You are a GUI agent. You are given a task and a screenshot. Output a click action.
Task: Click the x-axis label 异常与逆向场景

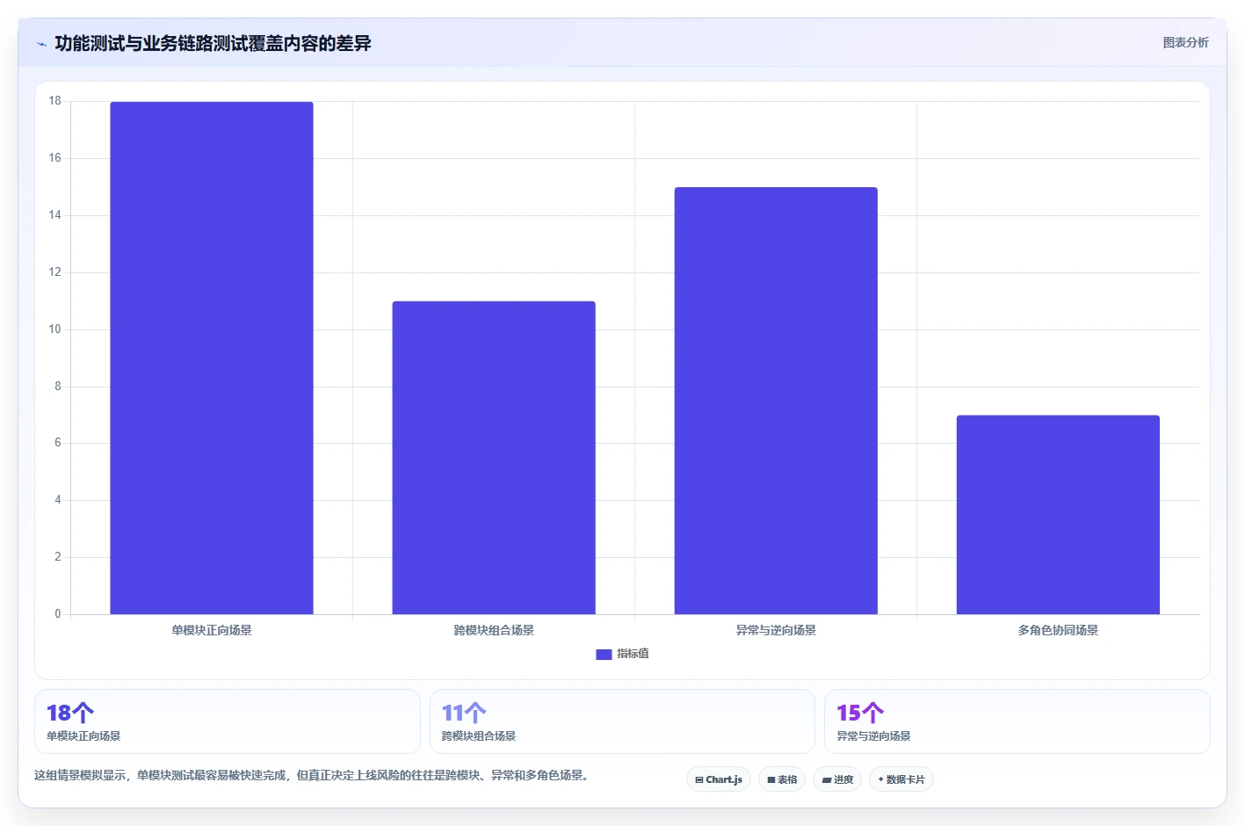776,630
